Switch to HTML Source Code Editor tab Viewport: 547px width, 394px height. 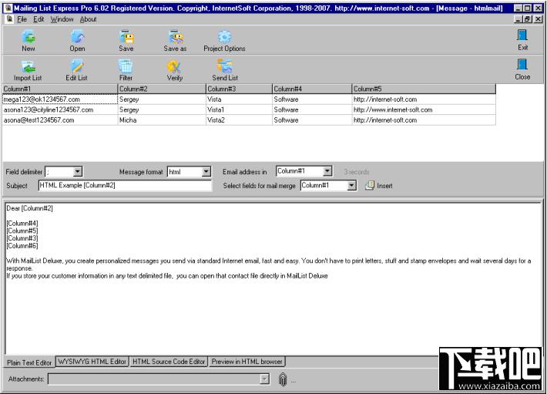click(169, 362)
